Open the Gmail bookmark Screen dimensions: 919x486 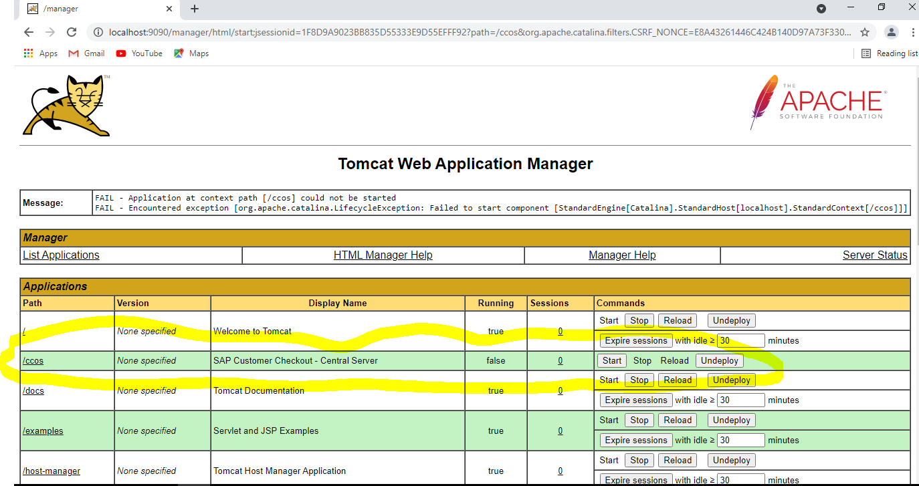86,53
